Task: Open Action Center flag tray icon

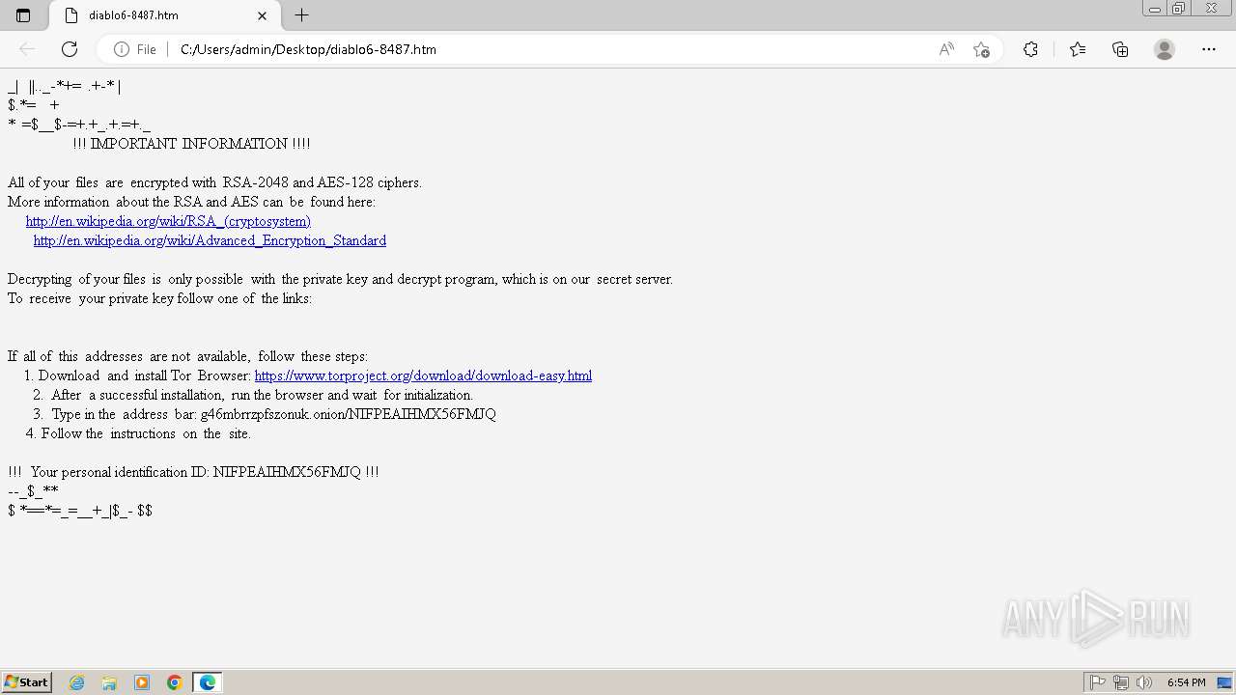Action: 1098,682
